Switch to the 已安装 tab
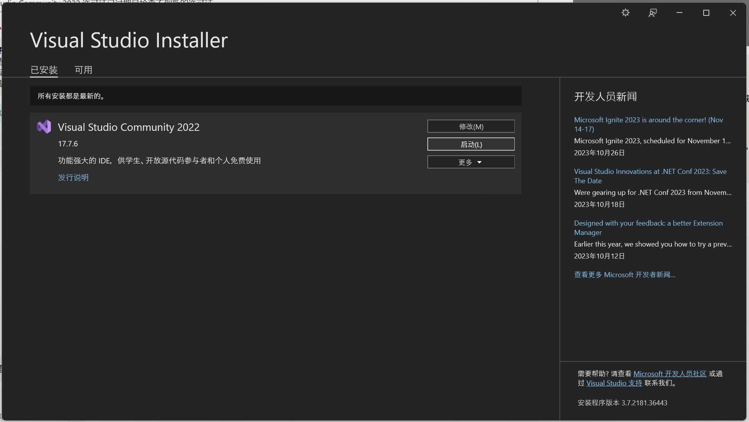Viewport: 749px width, 422px height. [44, 70]
